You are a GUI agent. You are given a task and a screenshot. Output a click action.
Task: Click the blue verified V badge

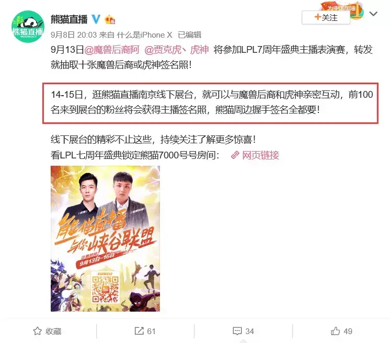[96, 19]
